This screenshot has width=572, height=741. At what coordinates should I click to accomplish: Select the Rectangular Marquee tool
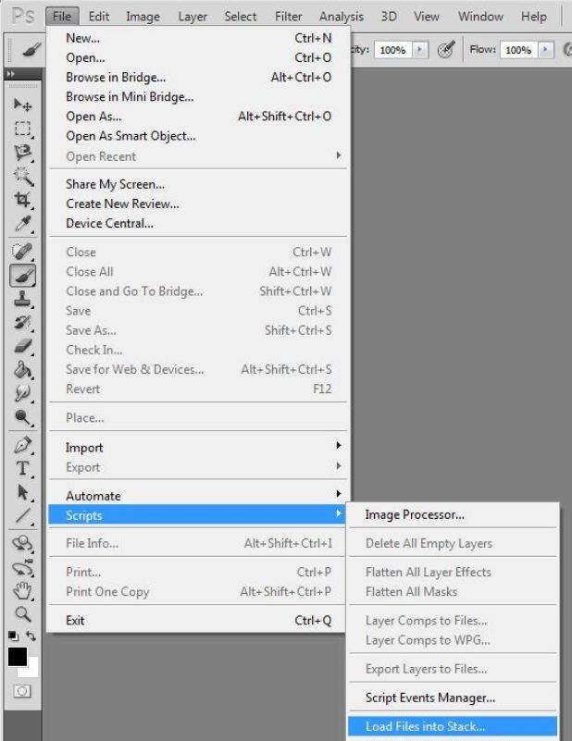pyautogui.click(x=24, y=129)
